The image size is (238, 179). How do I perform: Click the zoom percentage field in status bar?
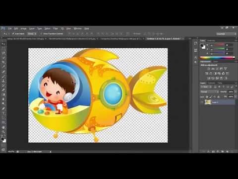(x=11, y=152)
